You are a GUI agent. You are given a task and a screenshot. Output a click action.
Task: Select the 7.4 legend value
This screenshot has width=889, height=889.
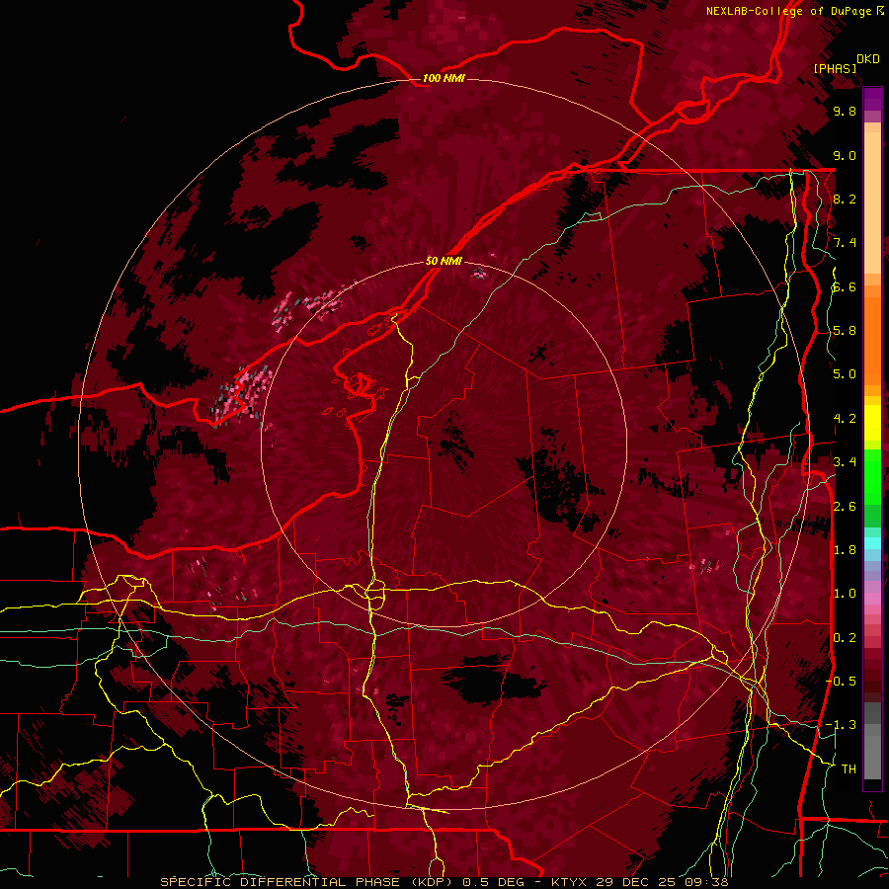(x=845, y=243)
